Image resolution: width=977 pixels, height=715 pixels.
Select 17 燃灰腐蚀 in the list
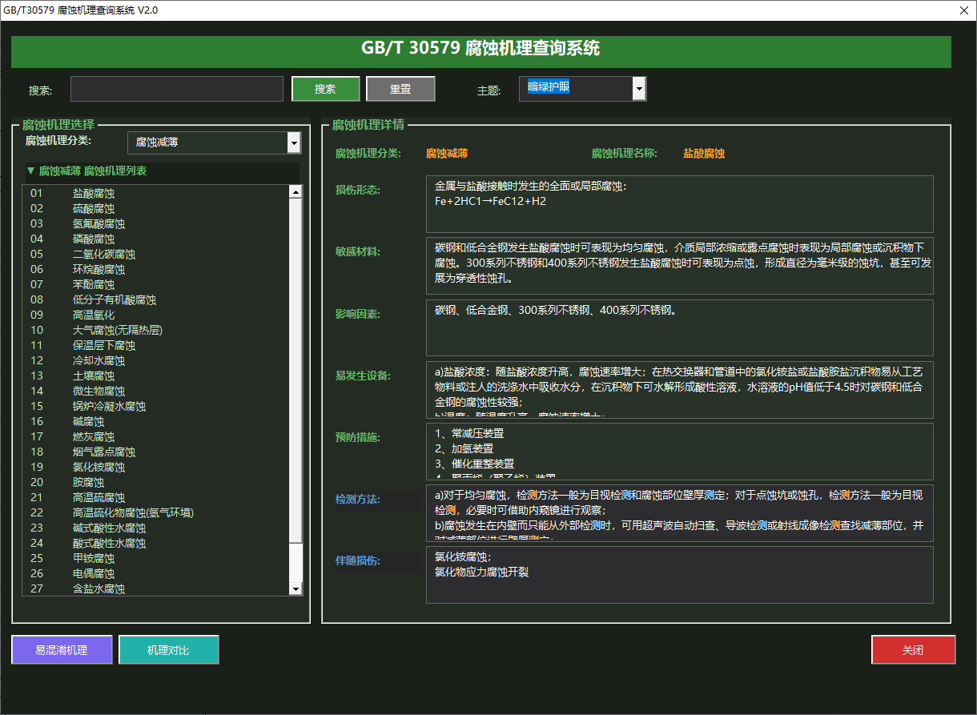[x=156, y=436]
